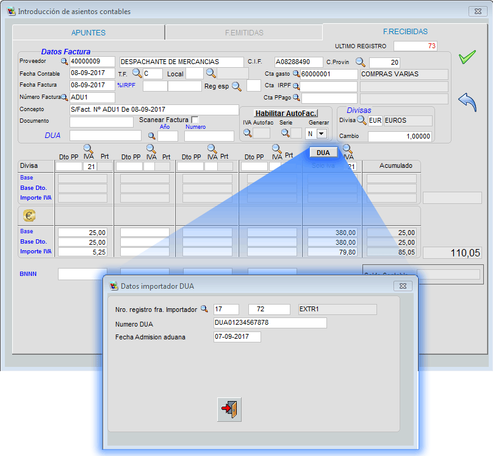This screenshot has height=456, width=493.
Task: Click the COMPRAS VARIAS account description
Action: pos(404,74)
